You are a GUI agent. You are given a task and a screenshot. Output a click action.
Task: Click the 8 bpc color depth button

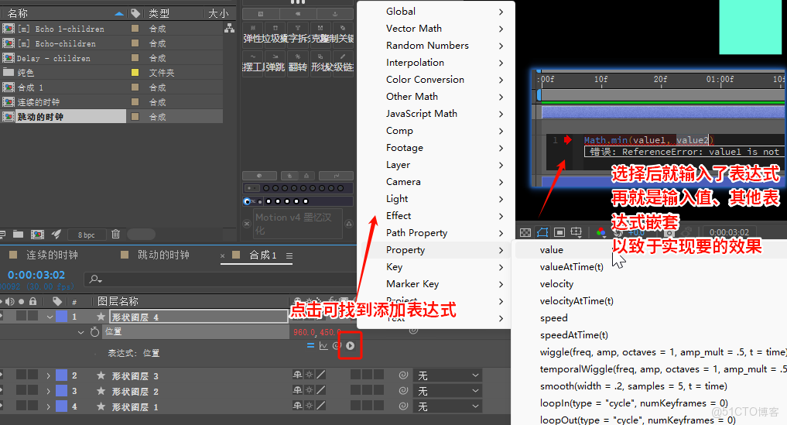(87, 235)
